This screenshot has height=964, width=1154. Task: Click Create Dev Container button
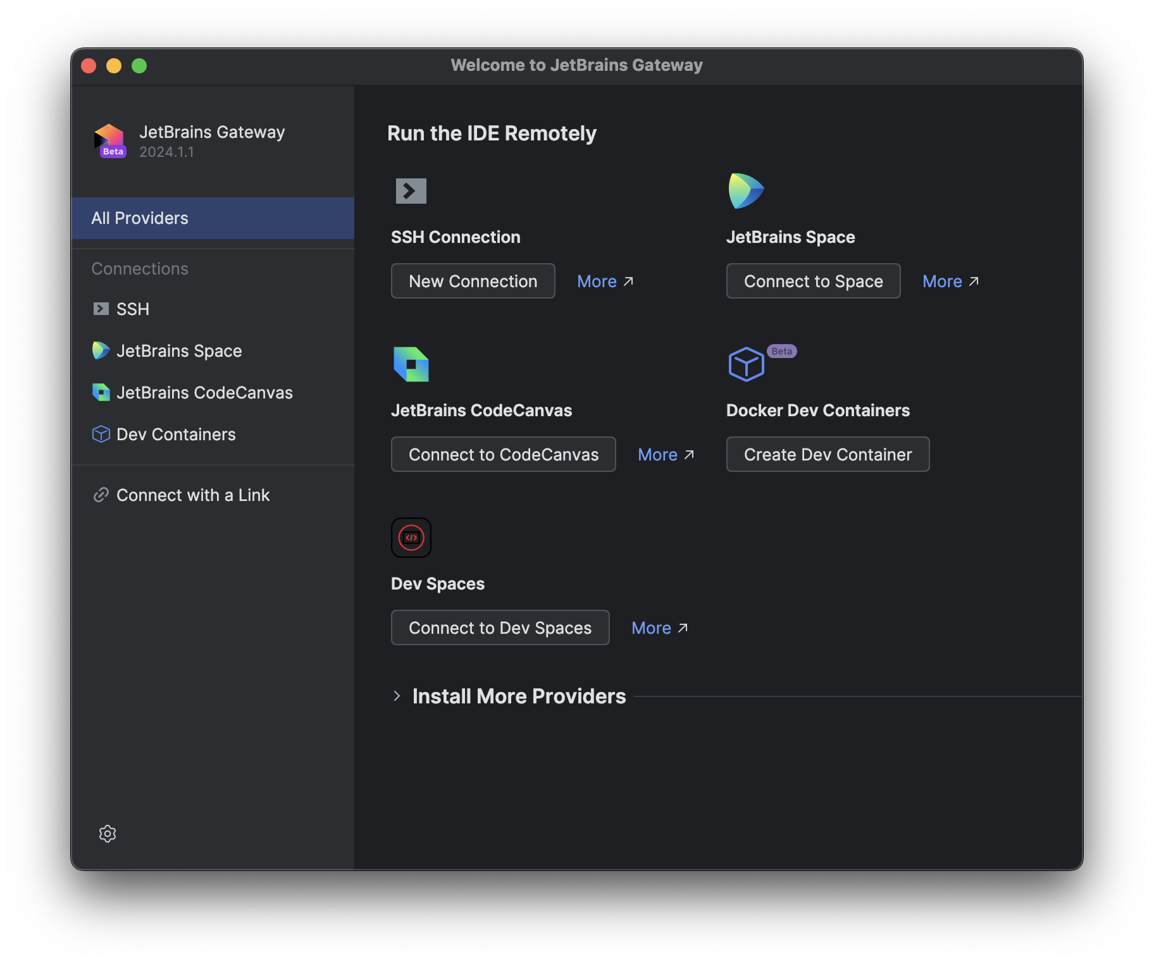tap(828, 454)
